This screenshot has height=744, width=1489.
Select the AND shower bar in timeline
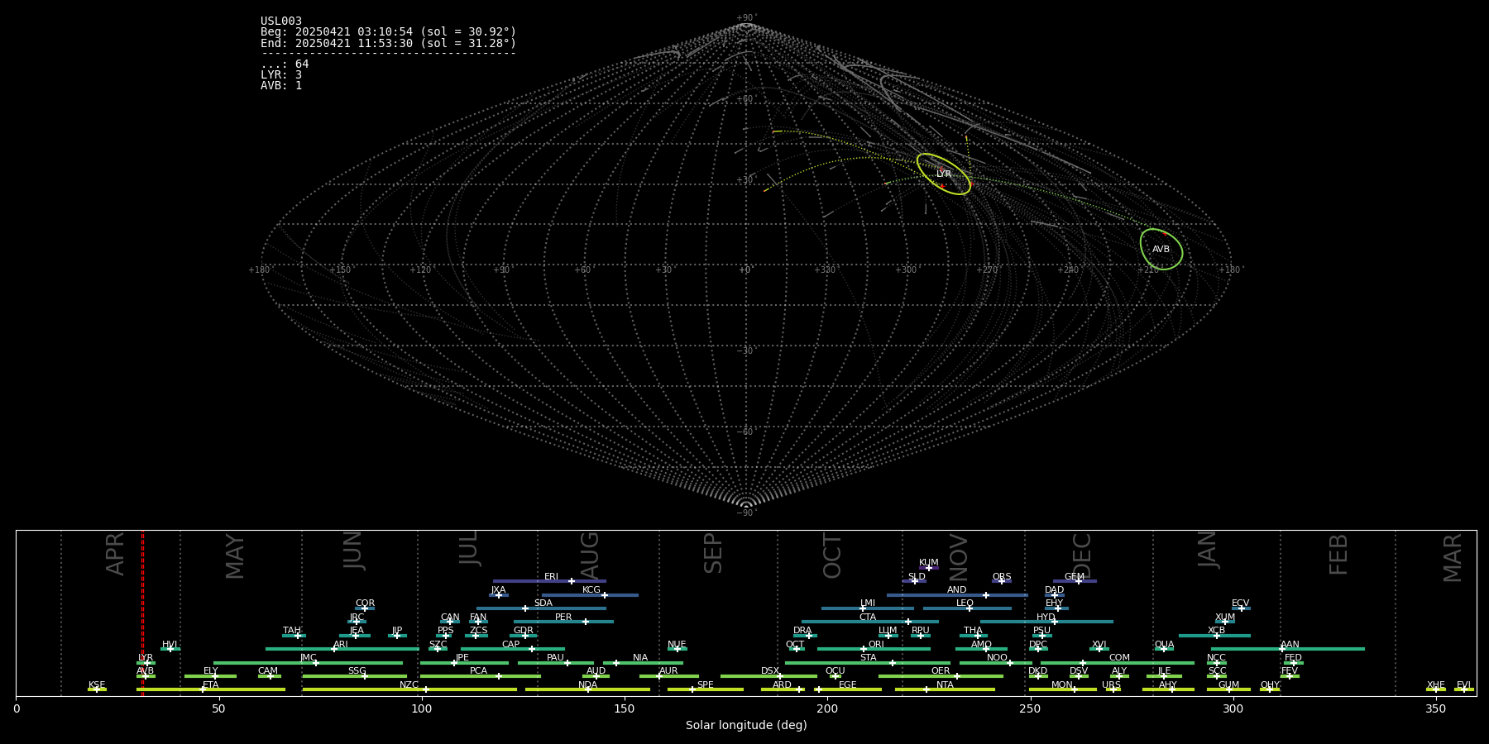click(x=957, y=595)
